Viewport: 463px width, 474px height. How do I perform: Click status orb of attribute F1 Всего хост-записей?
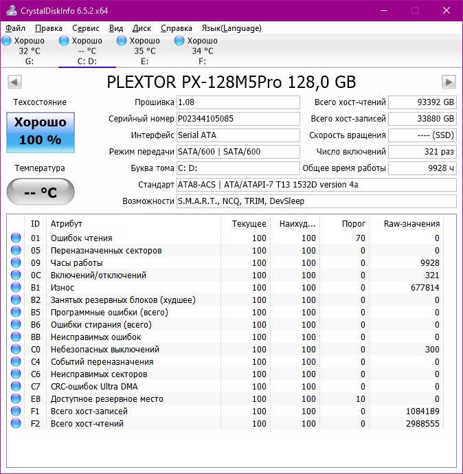[16, 411]
